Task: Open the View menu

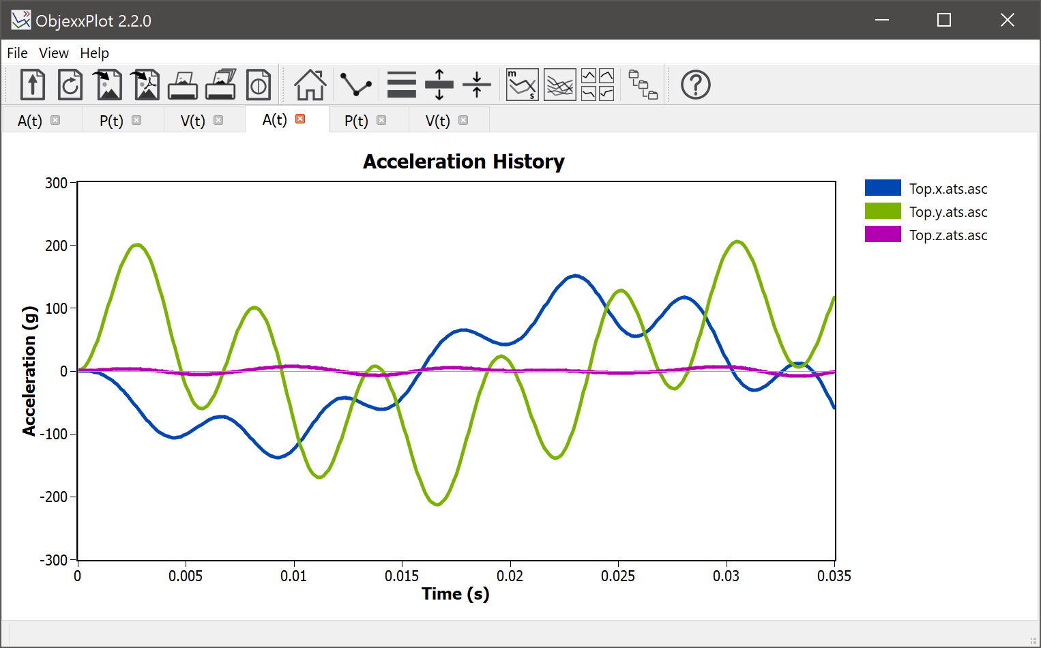Action: [53, 53]
